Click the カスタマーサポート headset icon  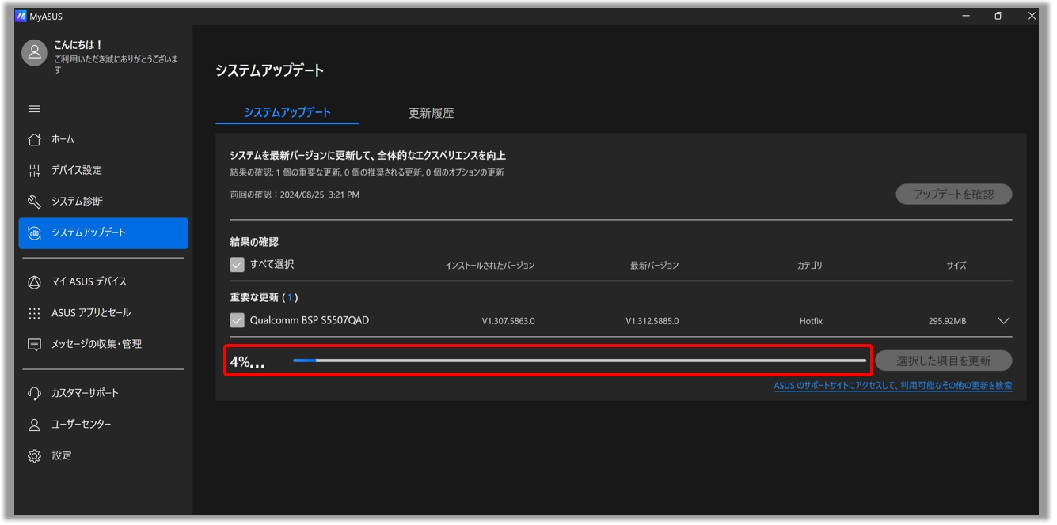click(x=34, y=393)
